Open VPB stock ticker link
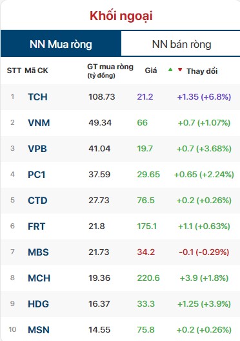This screenshot has width=240, height=341. point(37,149)
